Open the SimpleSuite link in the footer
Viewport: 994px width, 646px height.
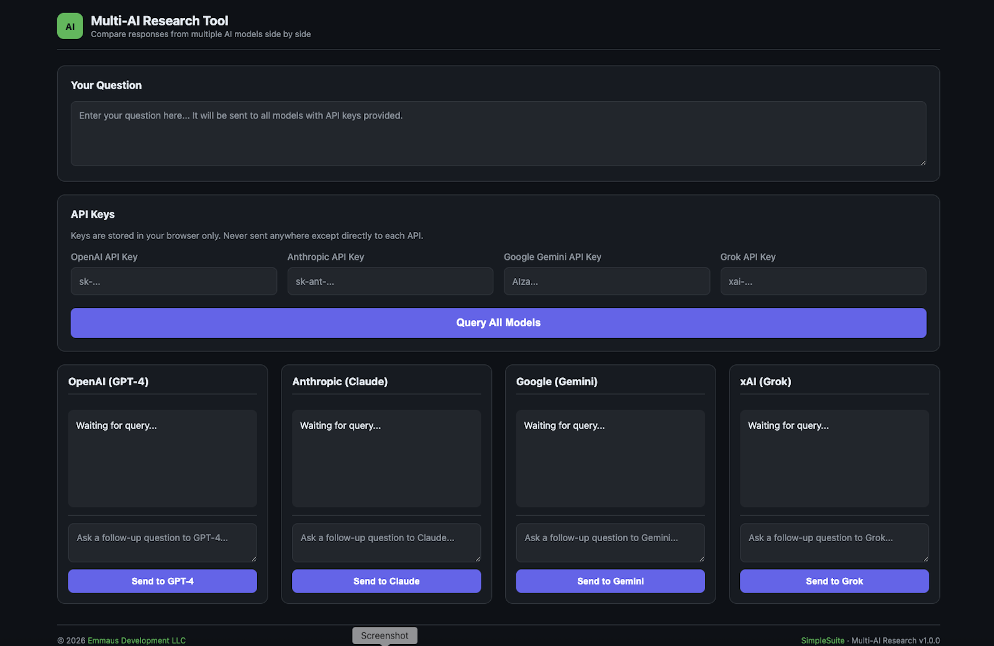(821, 640)
